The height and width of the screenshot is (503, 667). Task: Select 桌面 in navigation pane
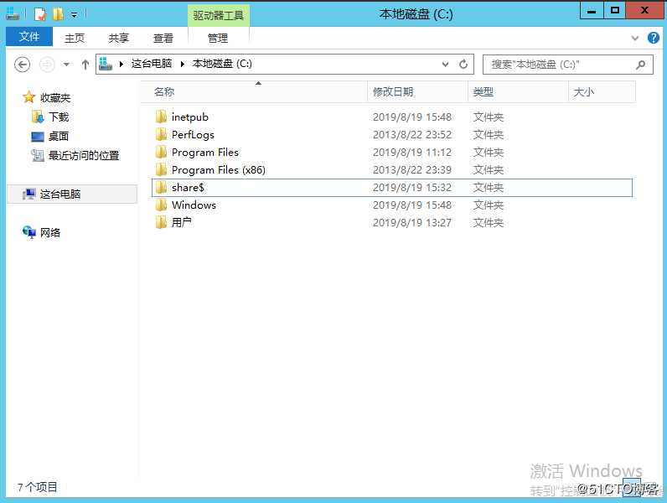click(59, 136)
